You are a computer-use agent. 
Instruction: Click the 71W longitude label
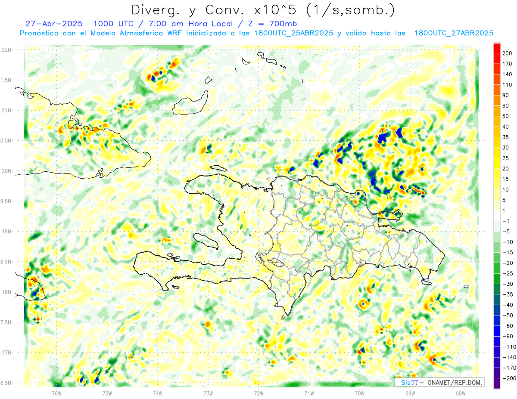point(309,393)
